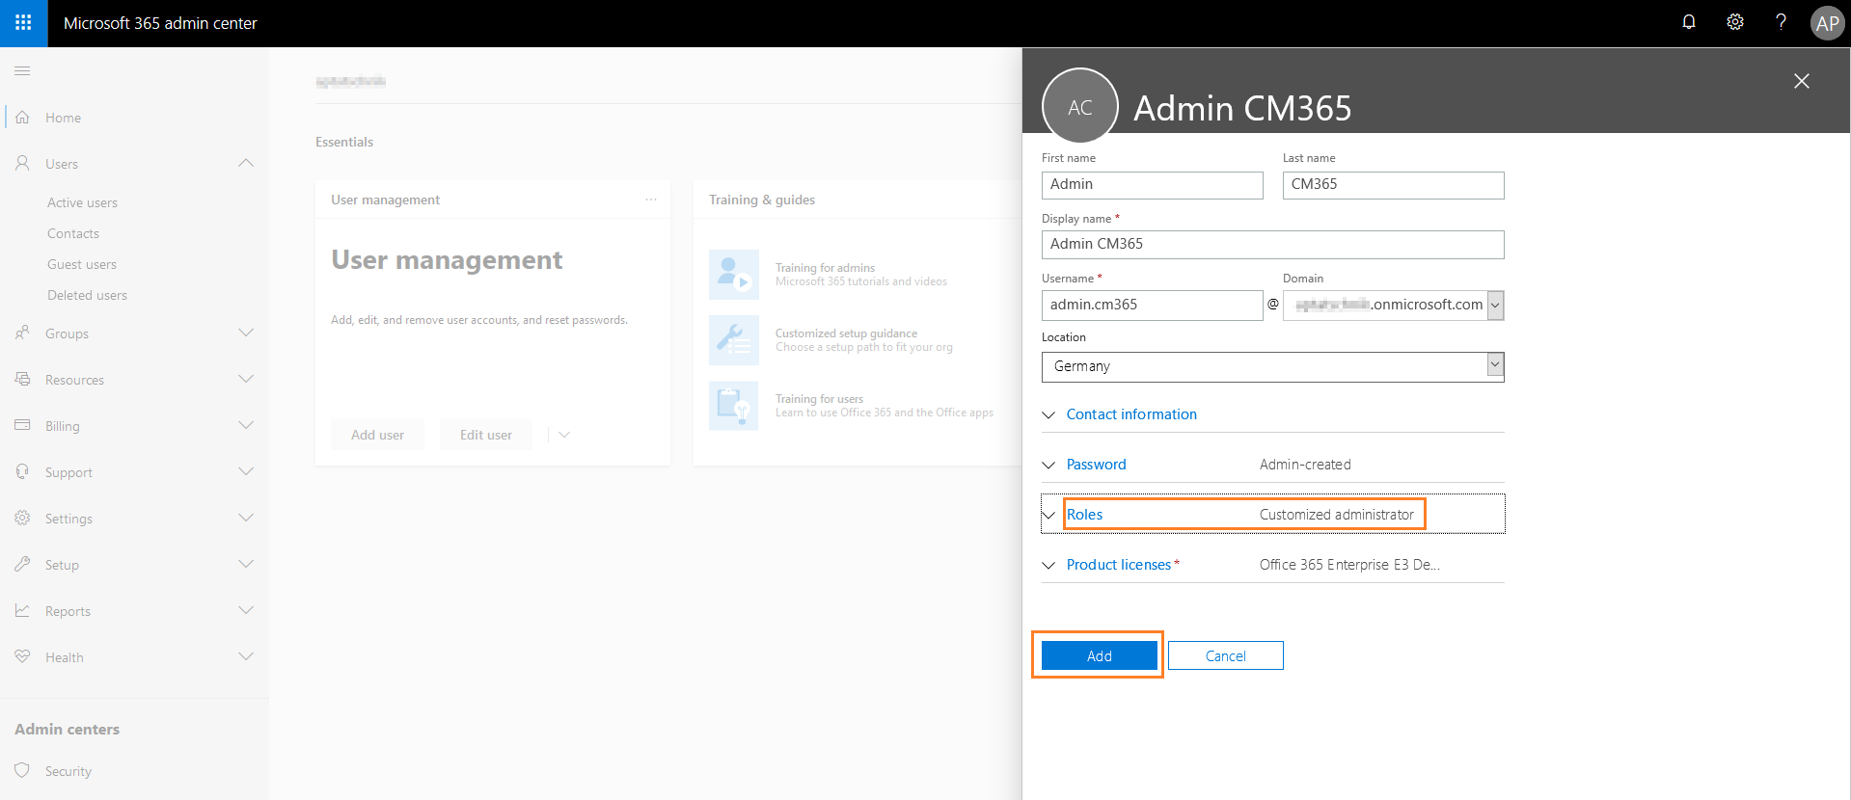
Task: Expand the Roles section
Action: coord(1272,515)
